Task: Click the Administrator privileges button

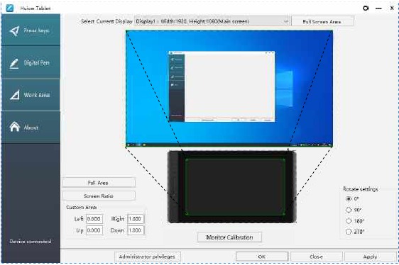Action: (148, 256)
